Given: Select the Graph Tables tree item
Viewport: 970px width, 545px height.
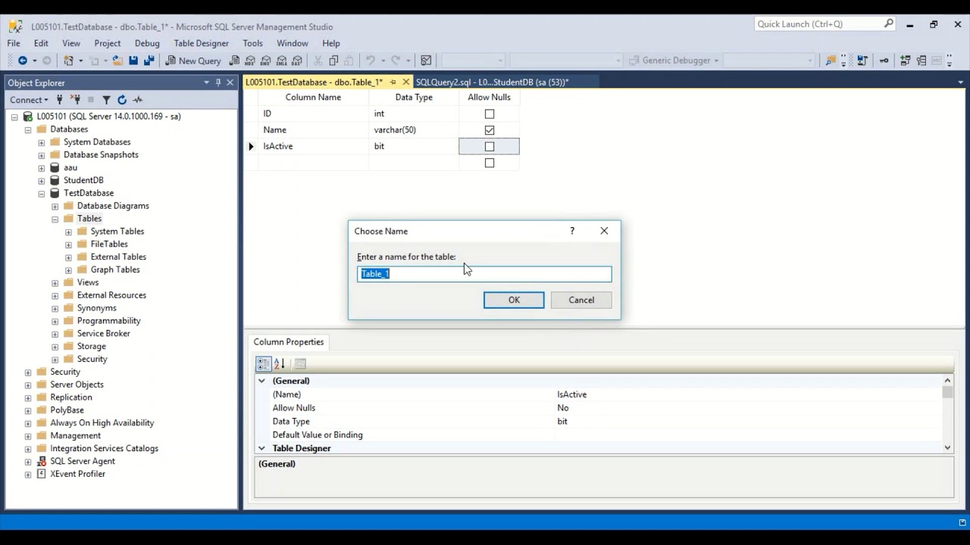Looking at the screenshot, I should [115, 269].
